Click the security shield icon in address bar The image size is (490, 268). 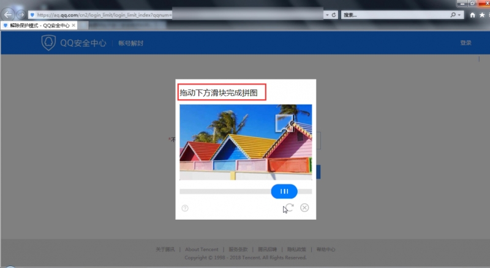pos(32,15)
